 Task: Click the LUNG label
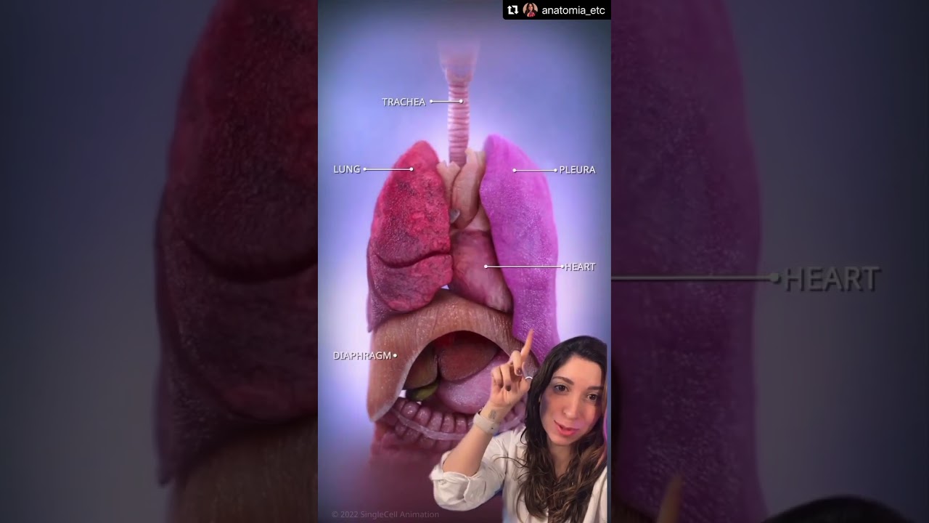click(347, 169)
